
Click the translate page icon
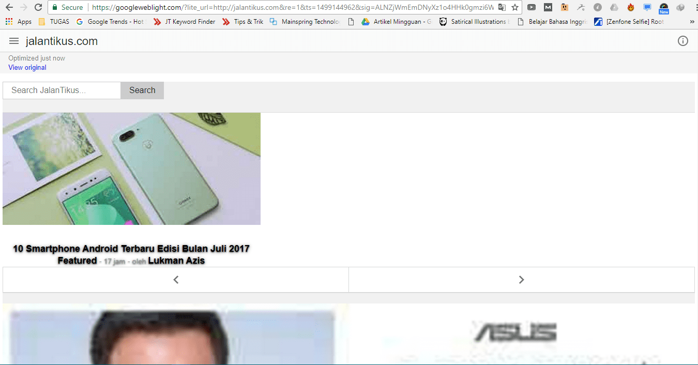tap(502, 7)
